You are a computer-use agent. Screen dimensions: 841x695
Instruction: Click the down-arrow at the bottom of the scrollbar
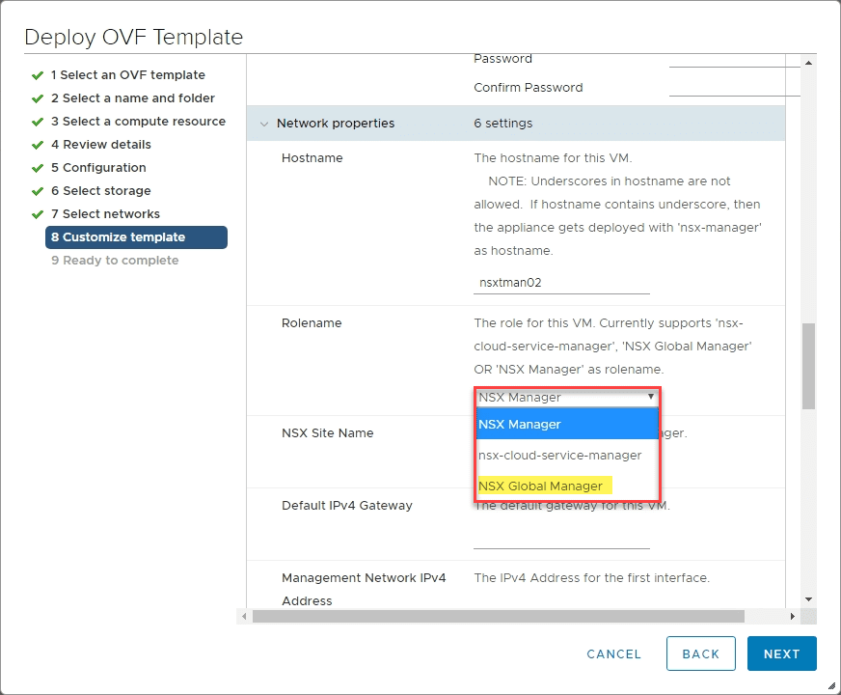[x=807, y=598]
